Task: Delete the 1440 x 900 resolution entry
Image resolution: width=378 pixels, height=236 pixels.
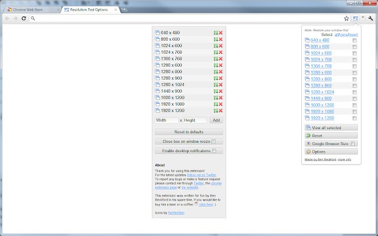Action: (x=220, y=91)
